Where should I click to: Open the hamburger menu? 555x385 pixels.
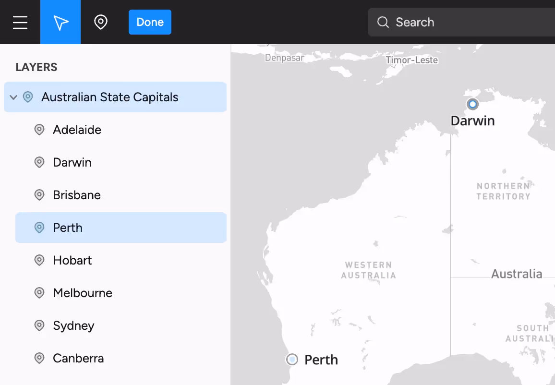click(x=20, y=22)
